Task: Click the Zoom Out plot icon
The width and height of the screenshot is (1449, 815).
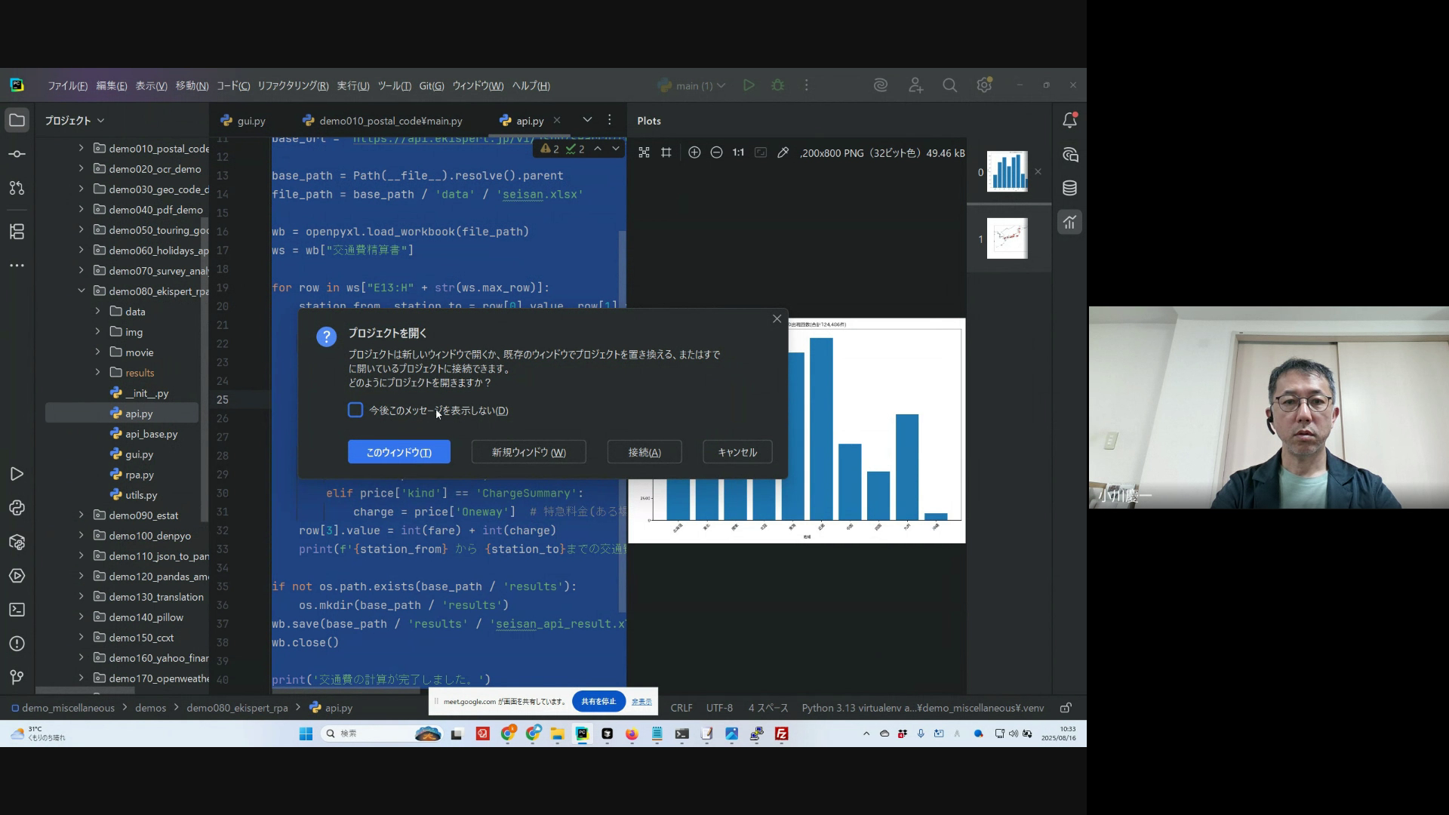Action: click(716, 152)
